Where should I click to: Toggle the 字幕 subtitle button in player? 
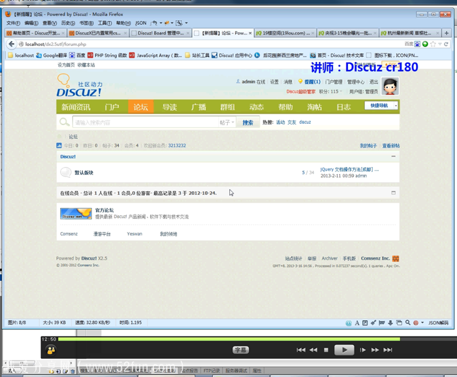point(241,350)
